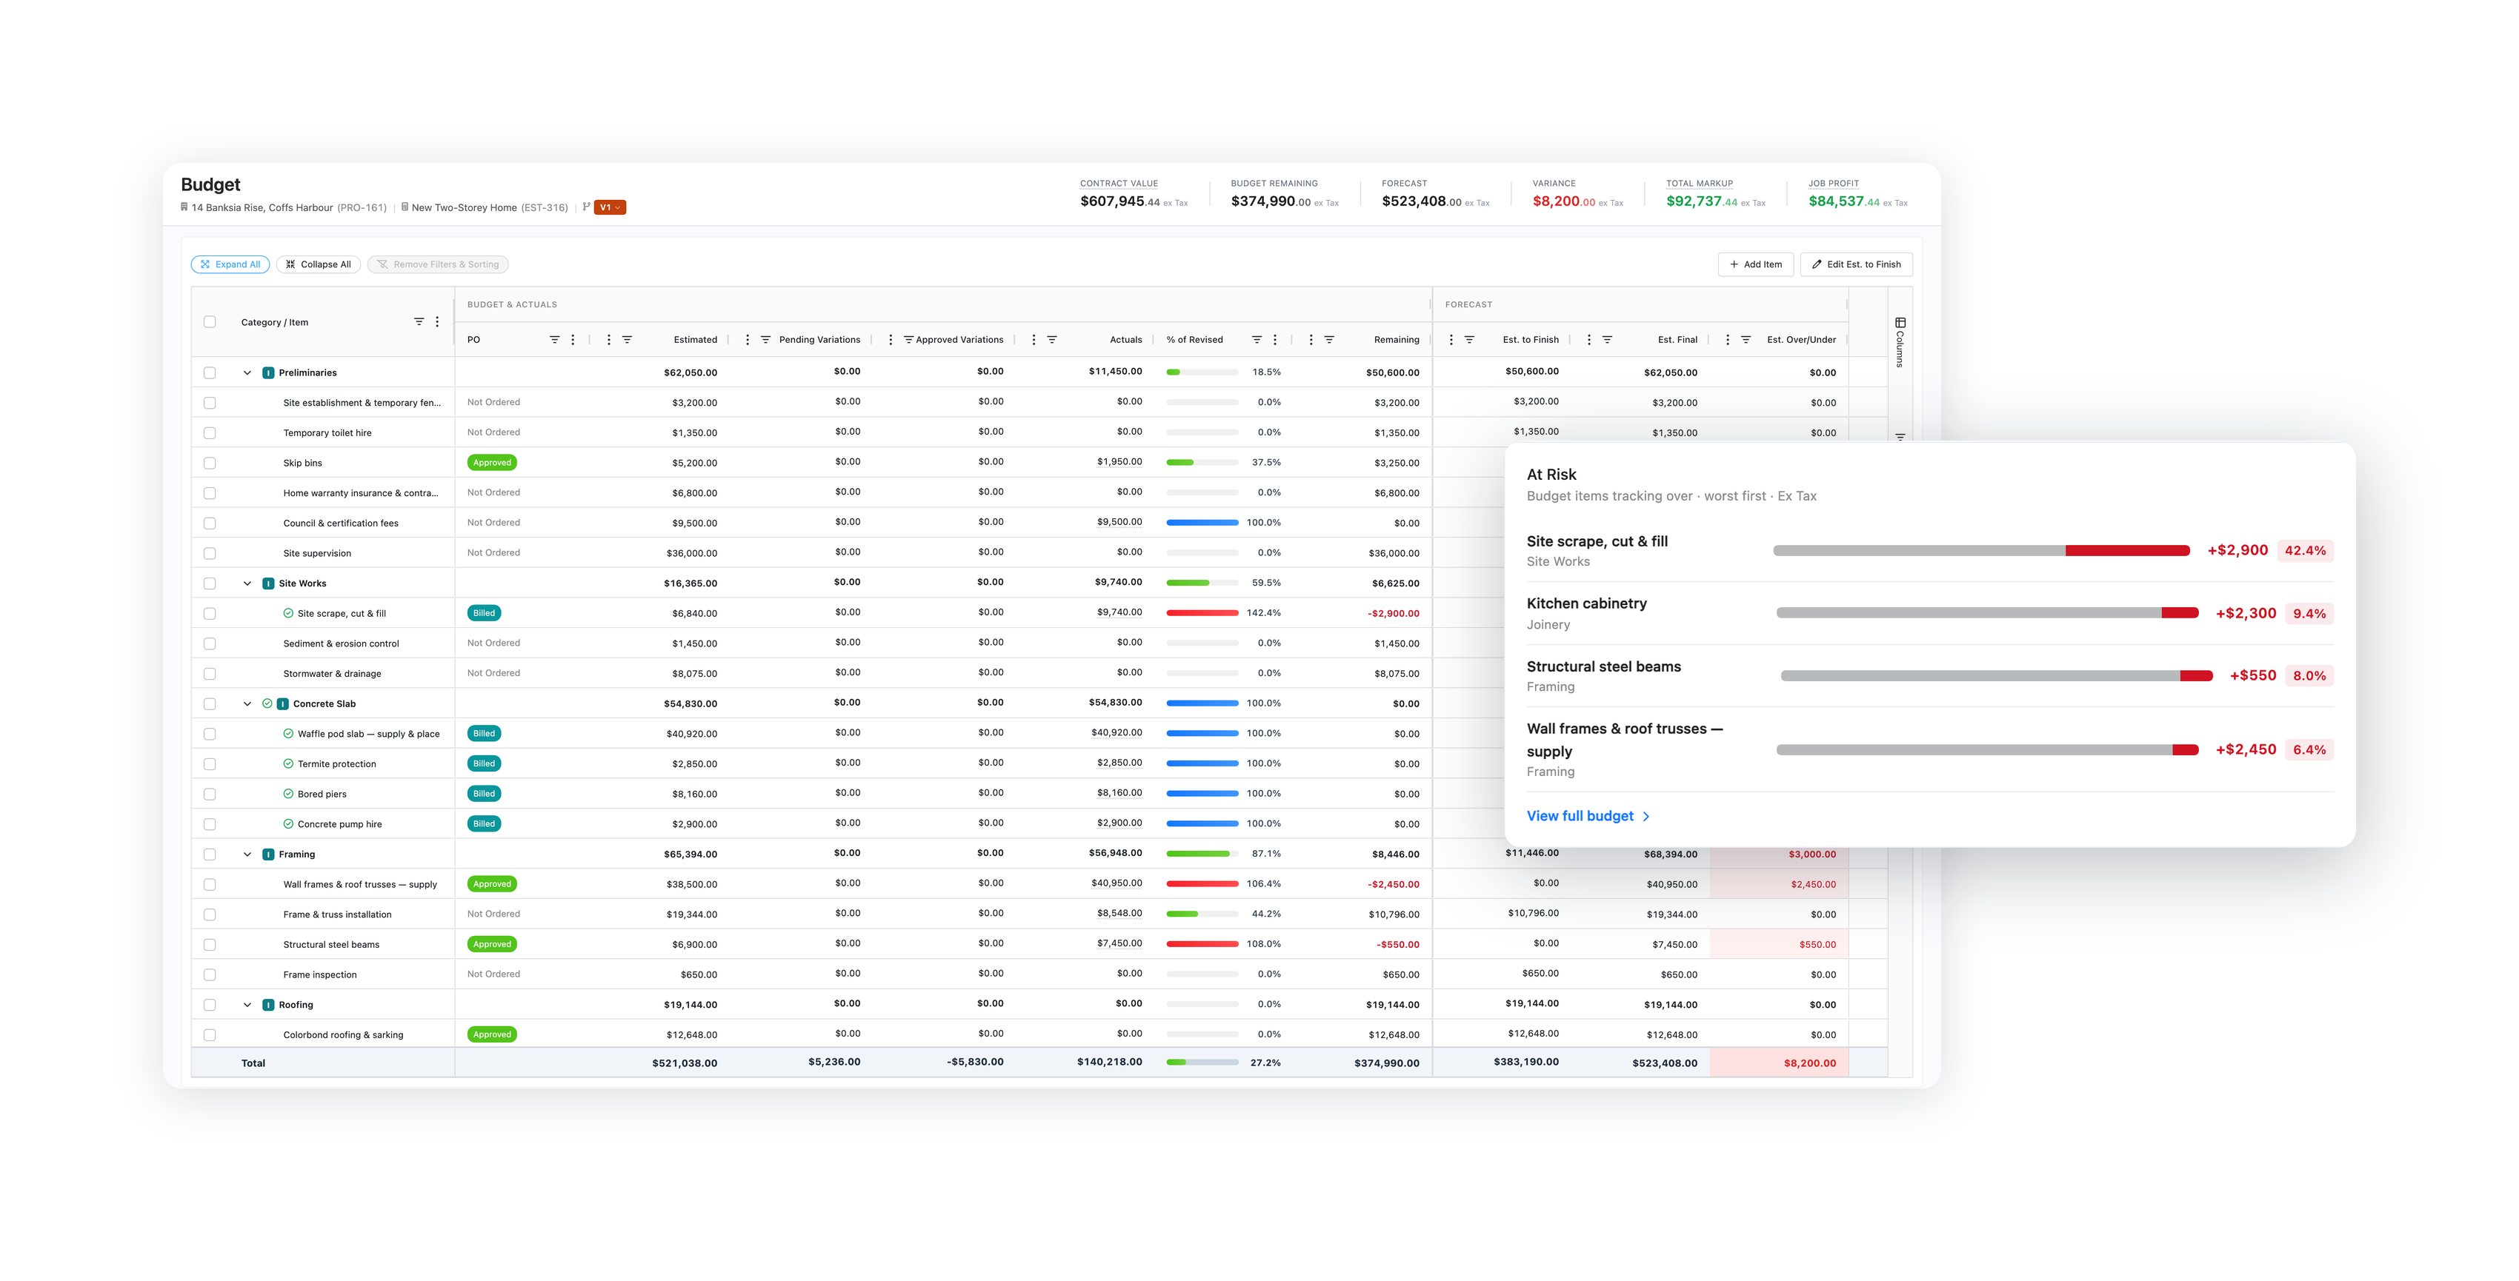
Task: Tick the select-all checkbox in header
Action: click(209, 321)
